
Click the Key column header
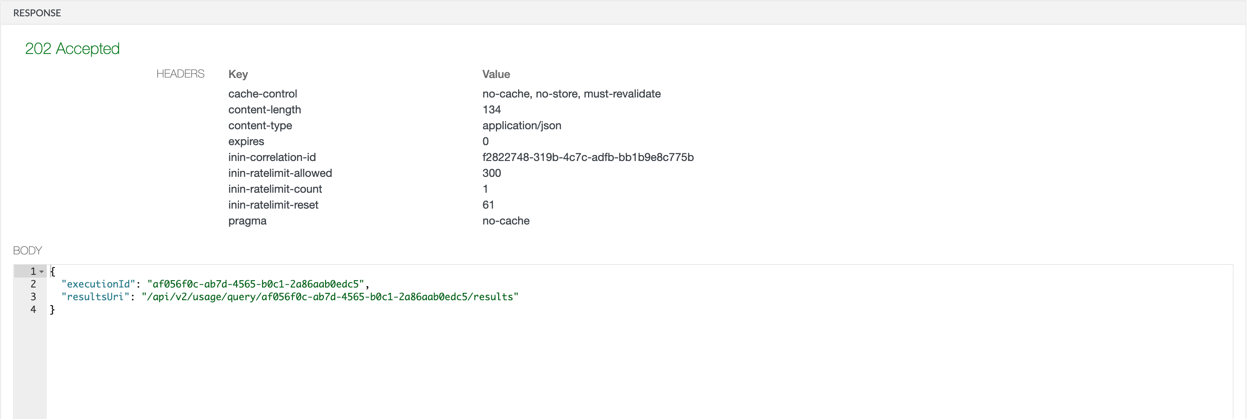[x=238, y=74]
